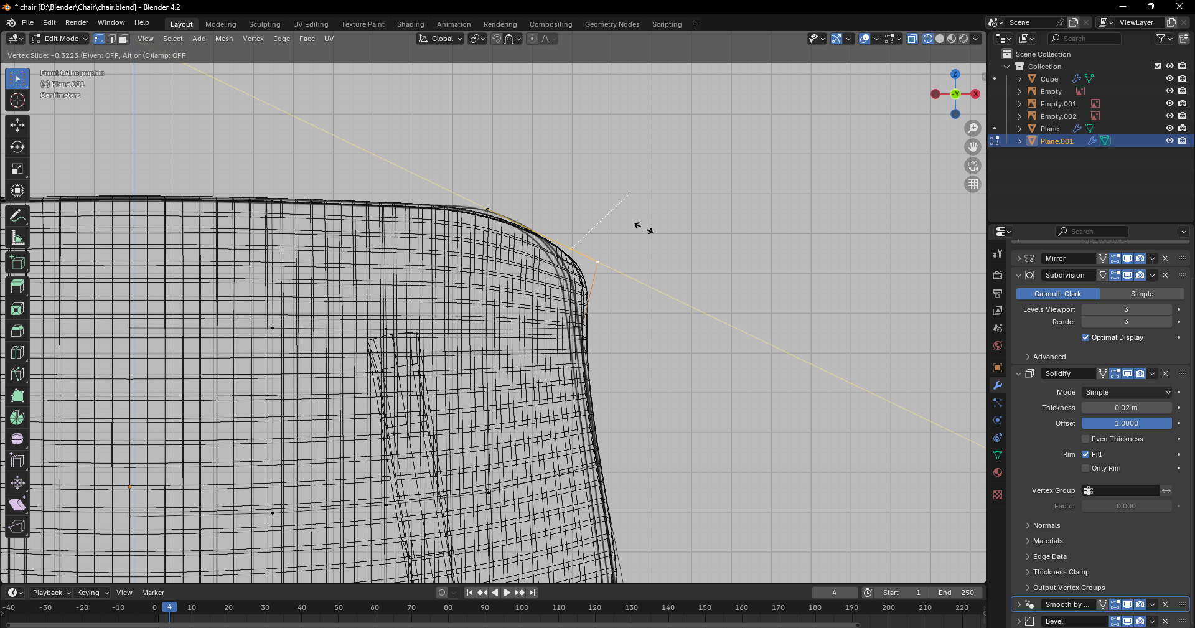Viewport: 1195px width, 628px height.
Task: Remove the Subdivision modifier
Action: click(x=1165, y=275)
